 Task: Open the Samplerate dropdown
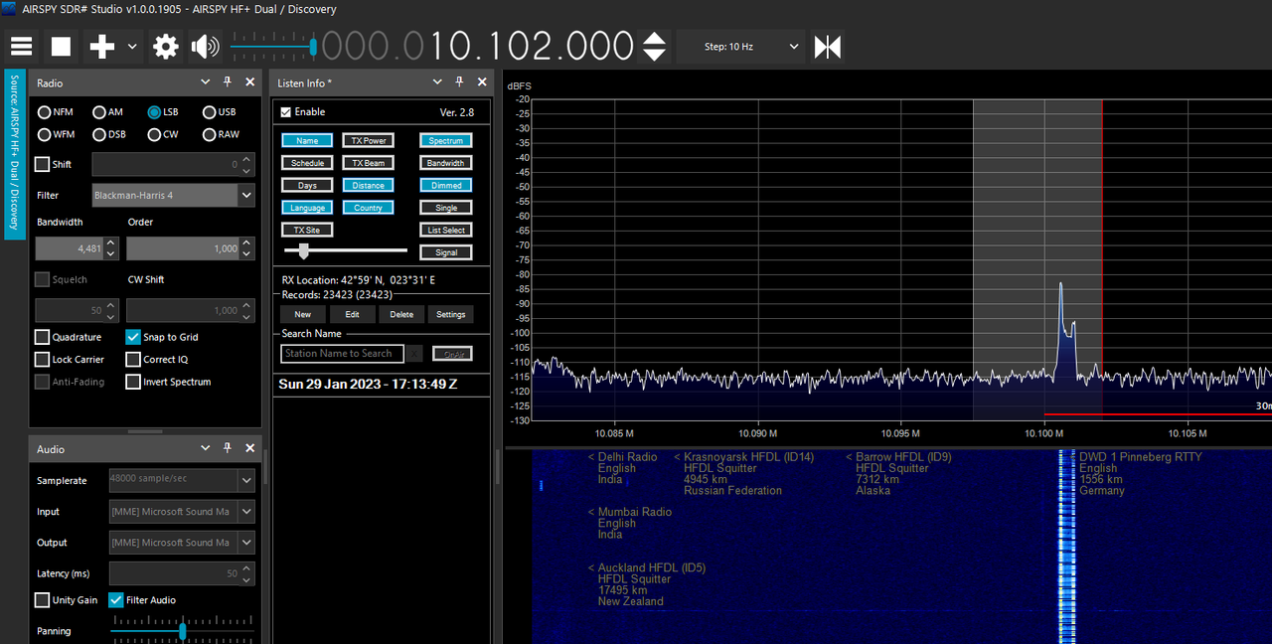coord(182,480)
